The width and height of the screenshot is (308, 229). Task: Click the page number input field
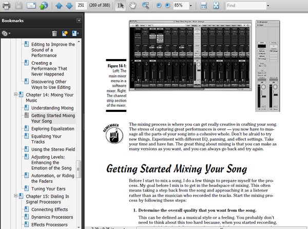pyautogui.click(x=81, y=6)
